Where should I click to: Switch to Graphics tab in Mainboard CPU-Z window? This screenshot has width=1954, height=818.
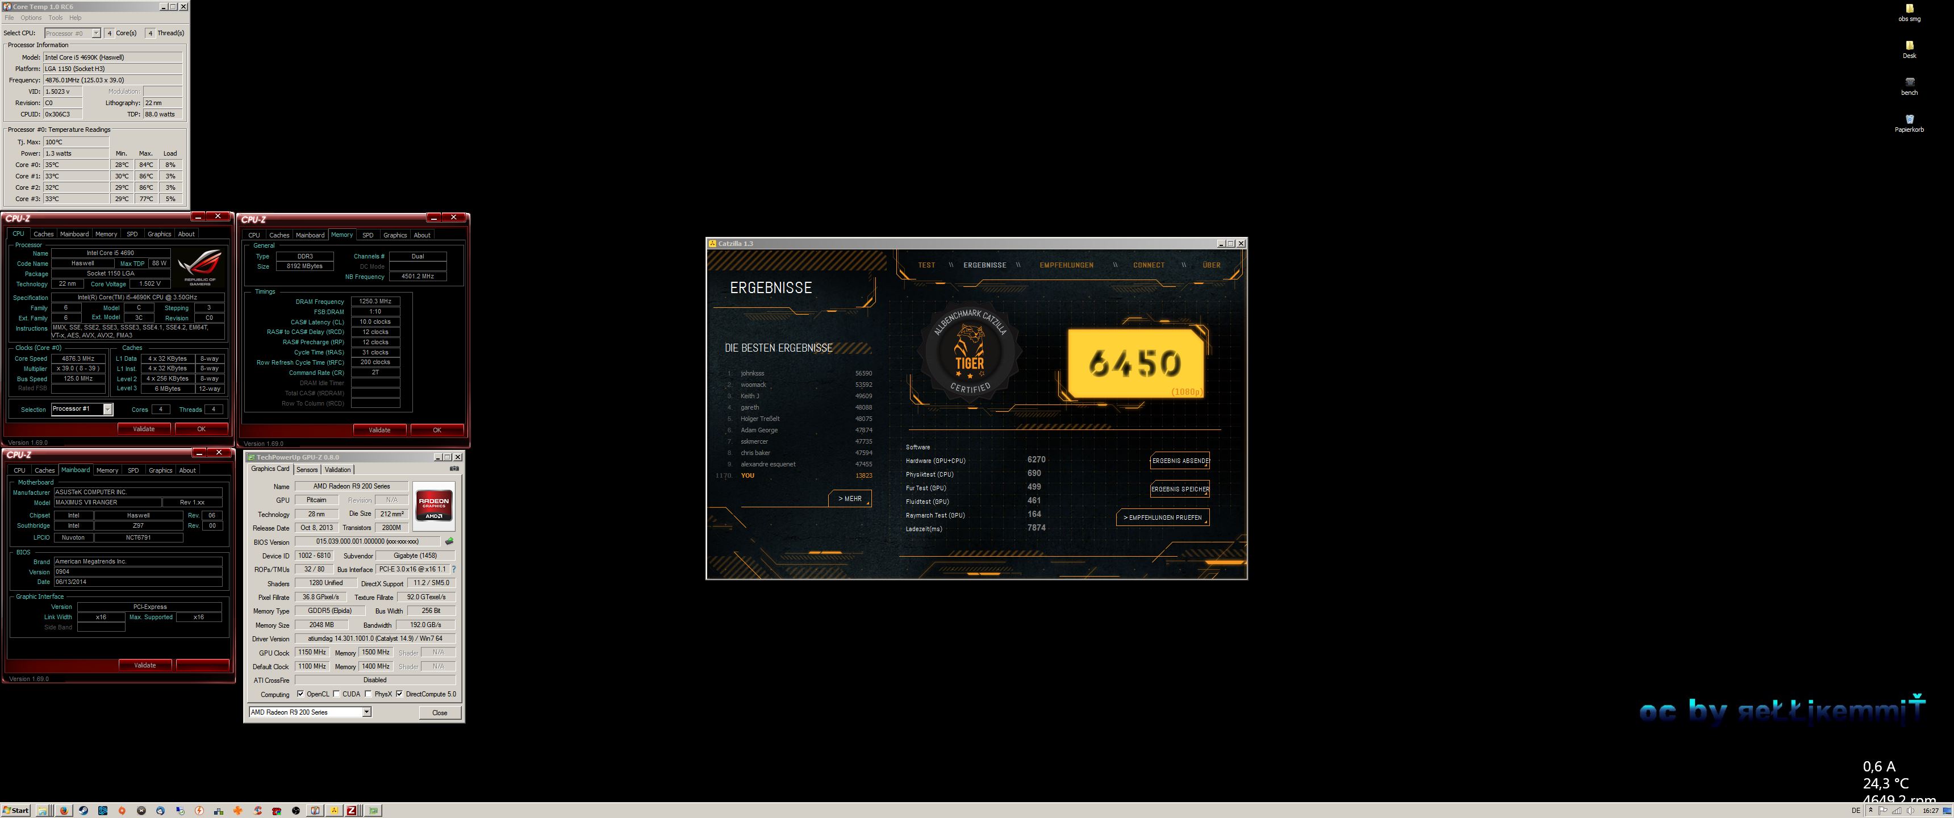[x=160, y=470]
